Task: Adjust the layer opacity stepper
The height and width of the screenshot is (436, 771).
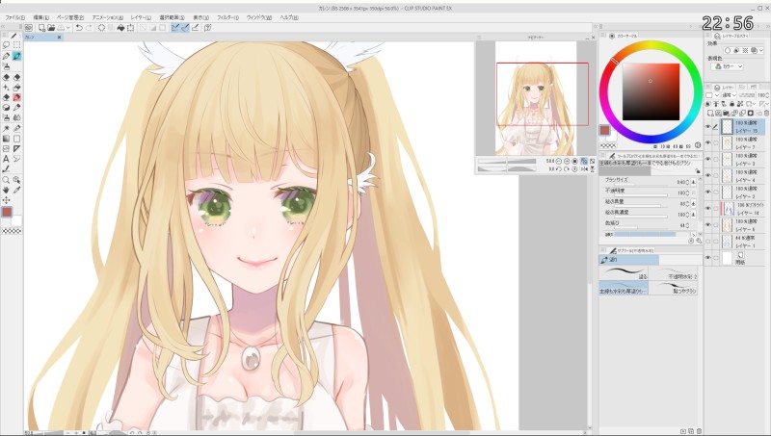Action: point(767,94)
